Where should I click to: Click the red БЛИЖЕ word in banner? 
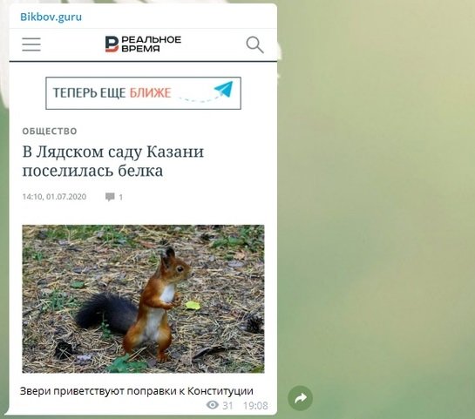[150, 92]
